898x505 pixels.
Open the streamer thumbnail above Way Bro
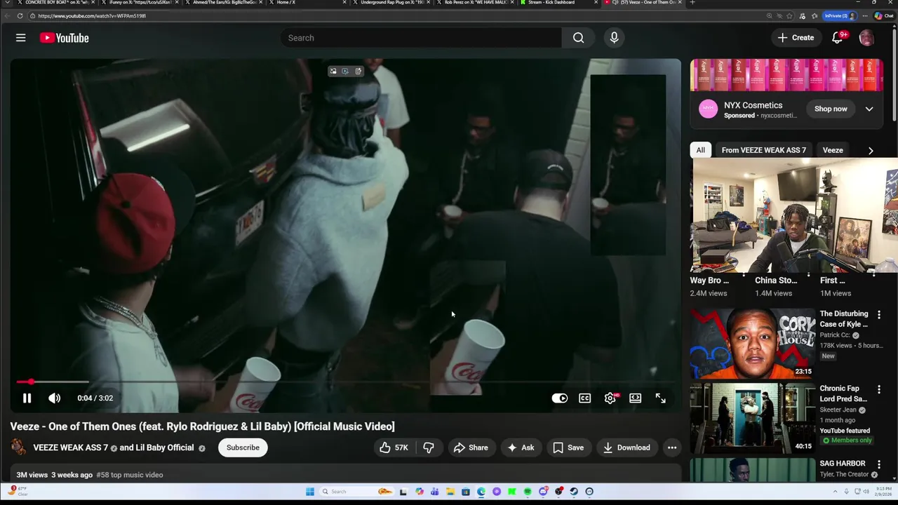[x=794, y=216]
